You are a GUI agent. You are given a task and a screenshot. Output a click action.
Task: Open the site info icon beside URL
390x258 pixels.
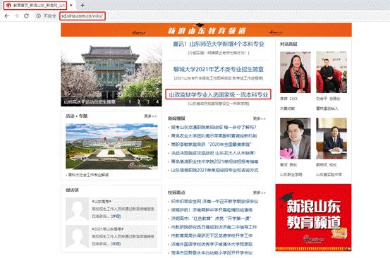click(38, 16)
